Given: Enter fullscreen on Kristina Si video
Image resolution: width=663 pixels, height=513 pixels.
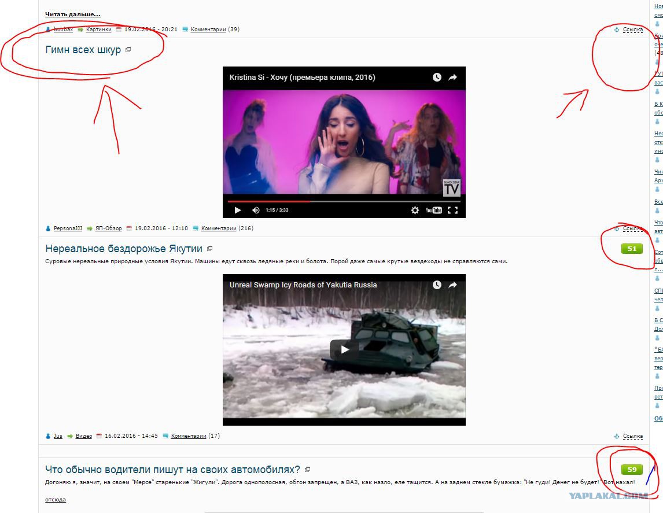Looking at the screenshot, I should [x=453, y=210].
